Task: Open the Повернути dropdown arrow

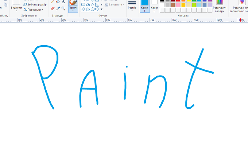Action: [x=42, y=9]
